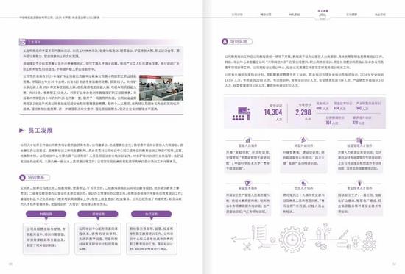Click the classroom training icon beside 14,304
405x274 pixels.
[242, 113]
